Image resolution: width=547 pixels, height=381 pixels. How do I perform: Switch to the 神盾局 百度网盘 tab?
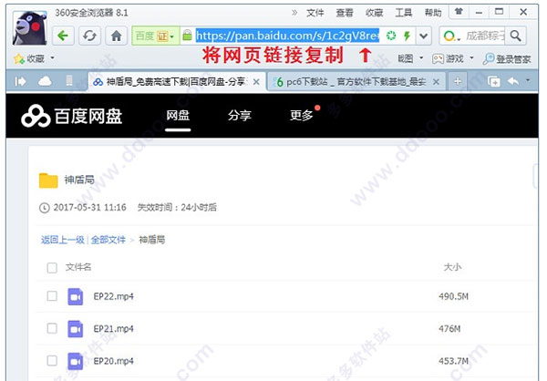(176, 82)
